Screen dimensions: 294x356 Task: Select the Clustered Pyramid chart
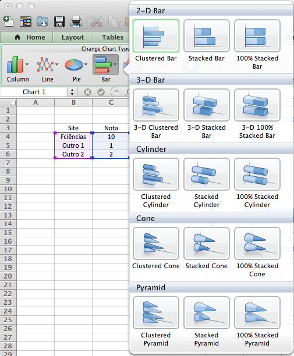(156, 312)
